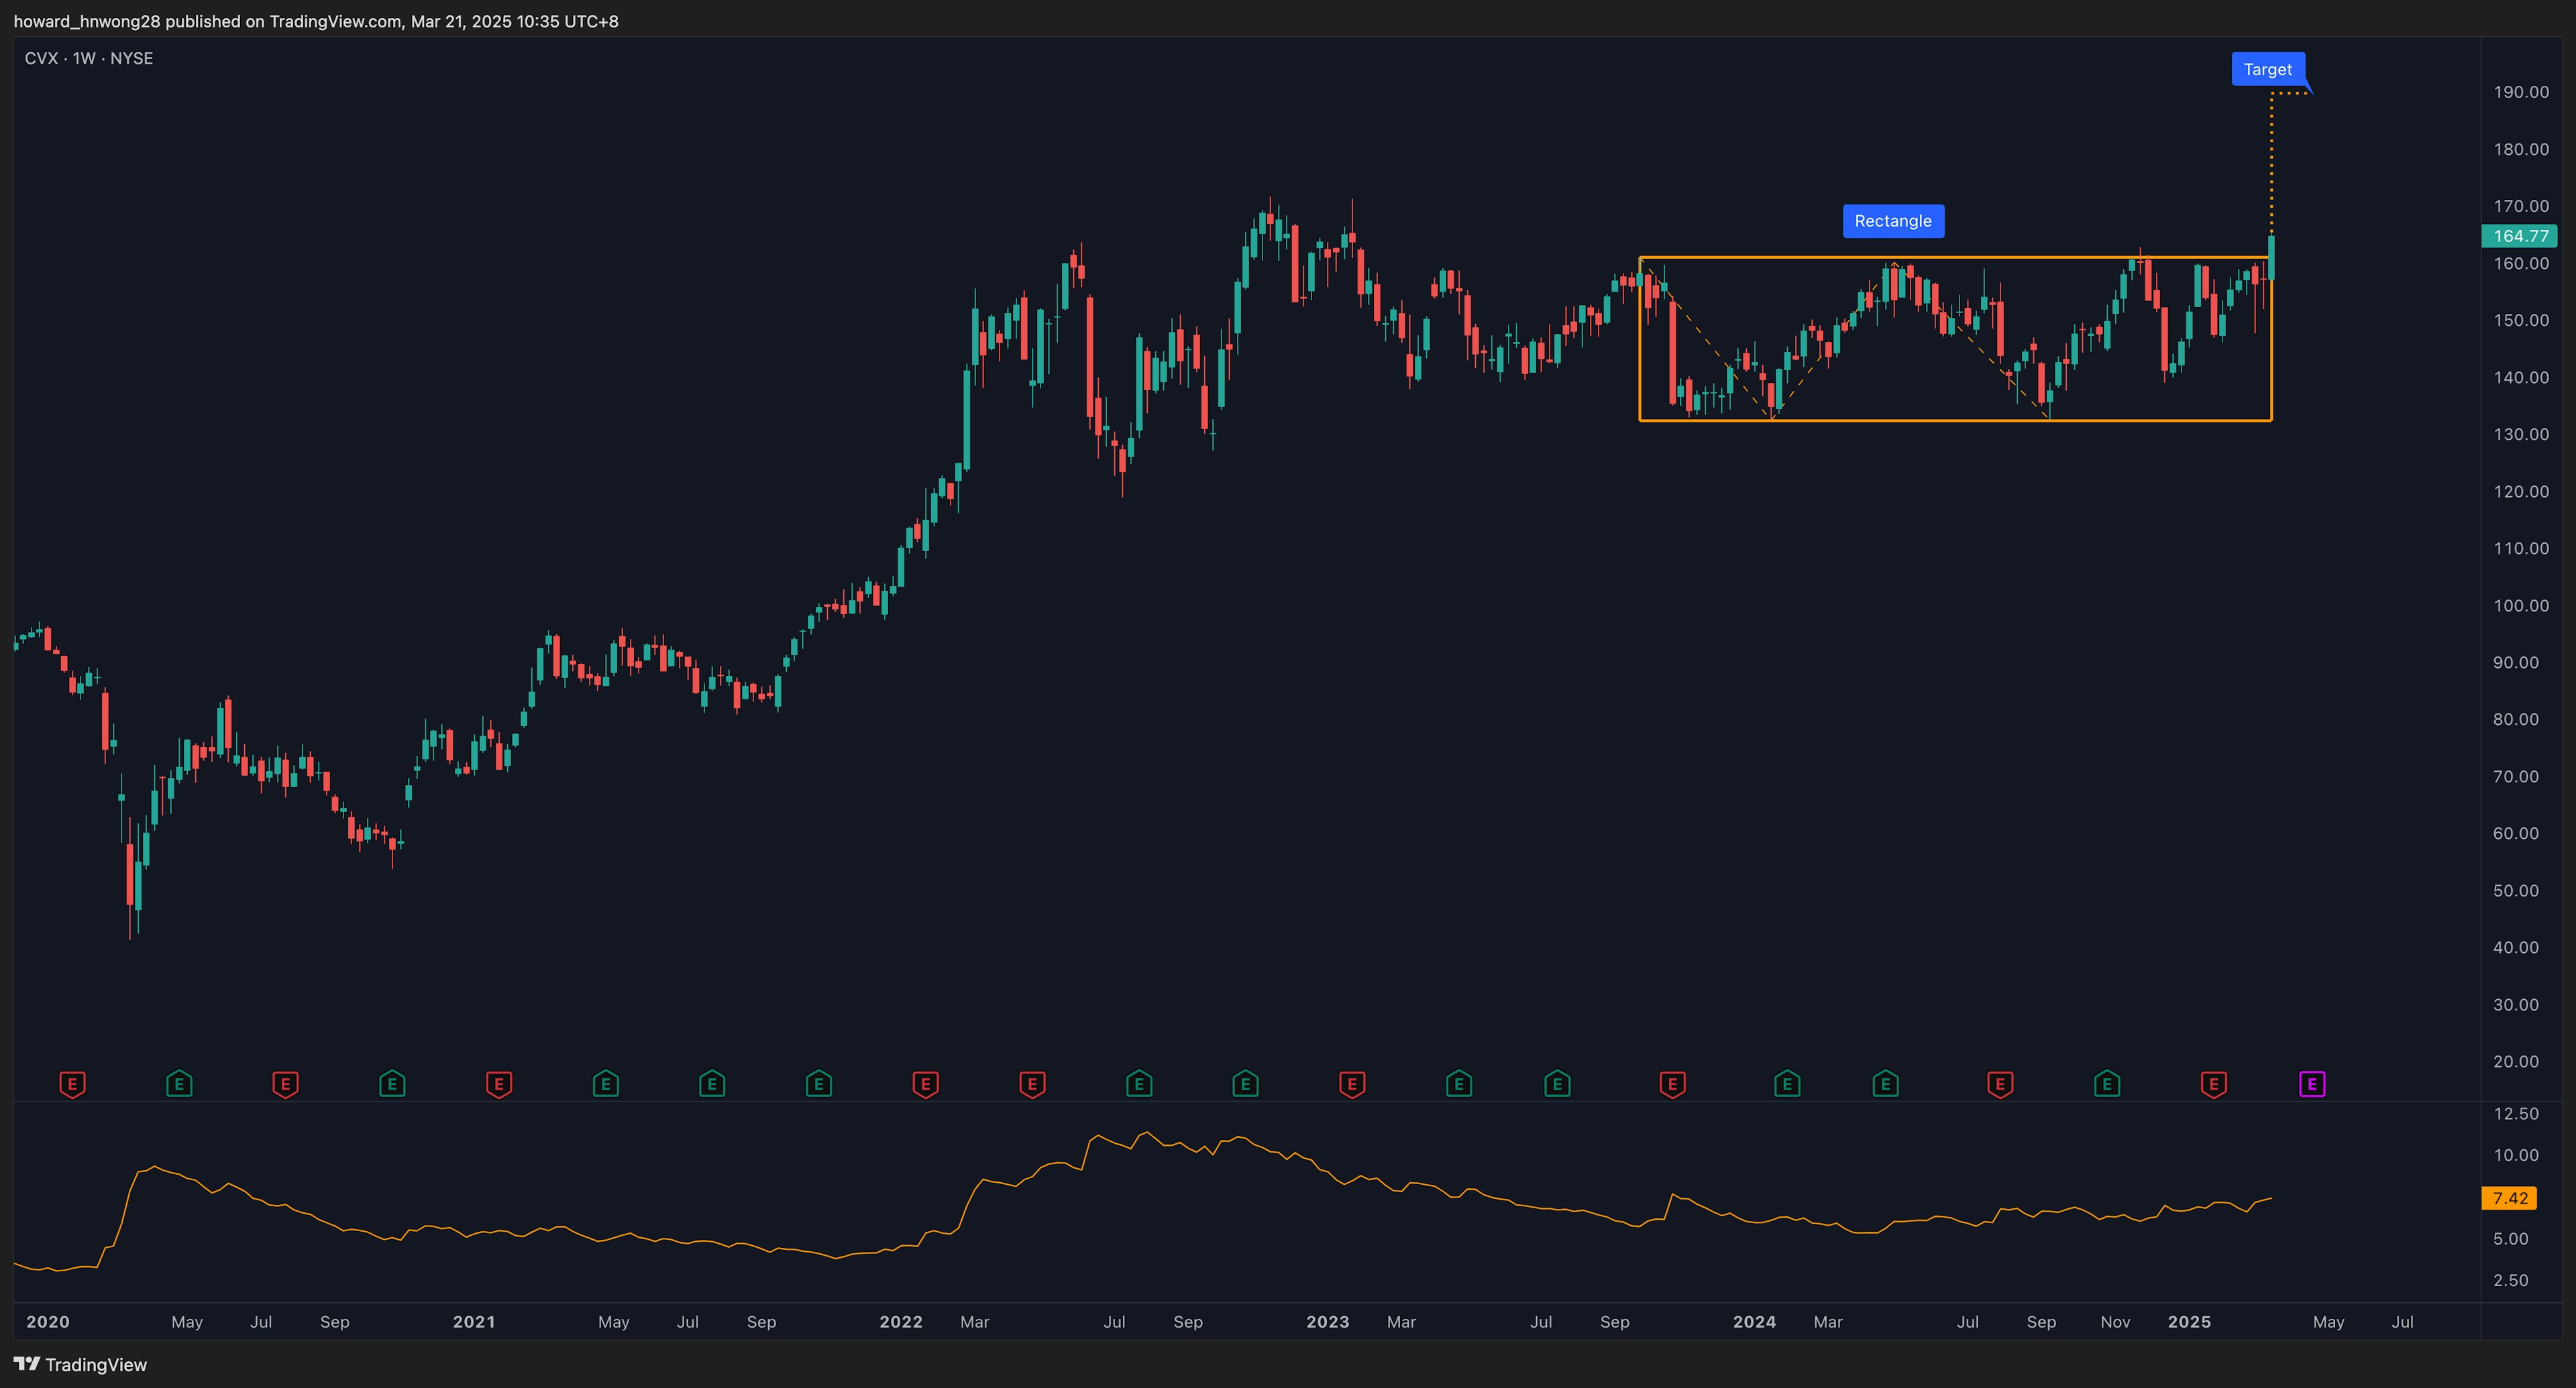The width and height of the screenshot is (2576, 1388).
Task: Click the 2024 label on time axis
Action: [1754, 1321]
